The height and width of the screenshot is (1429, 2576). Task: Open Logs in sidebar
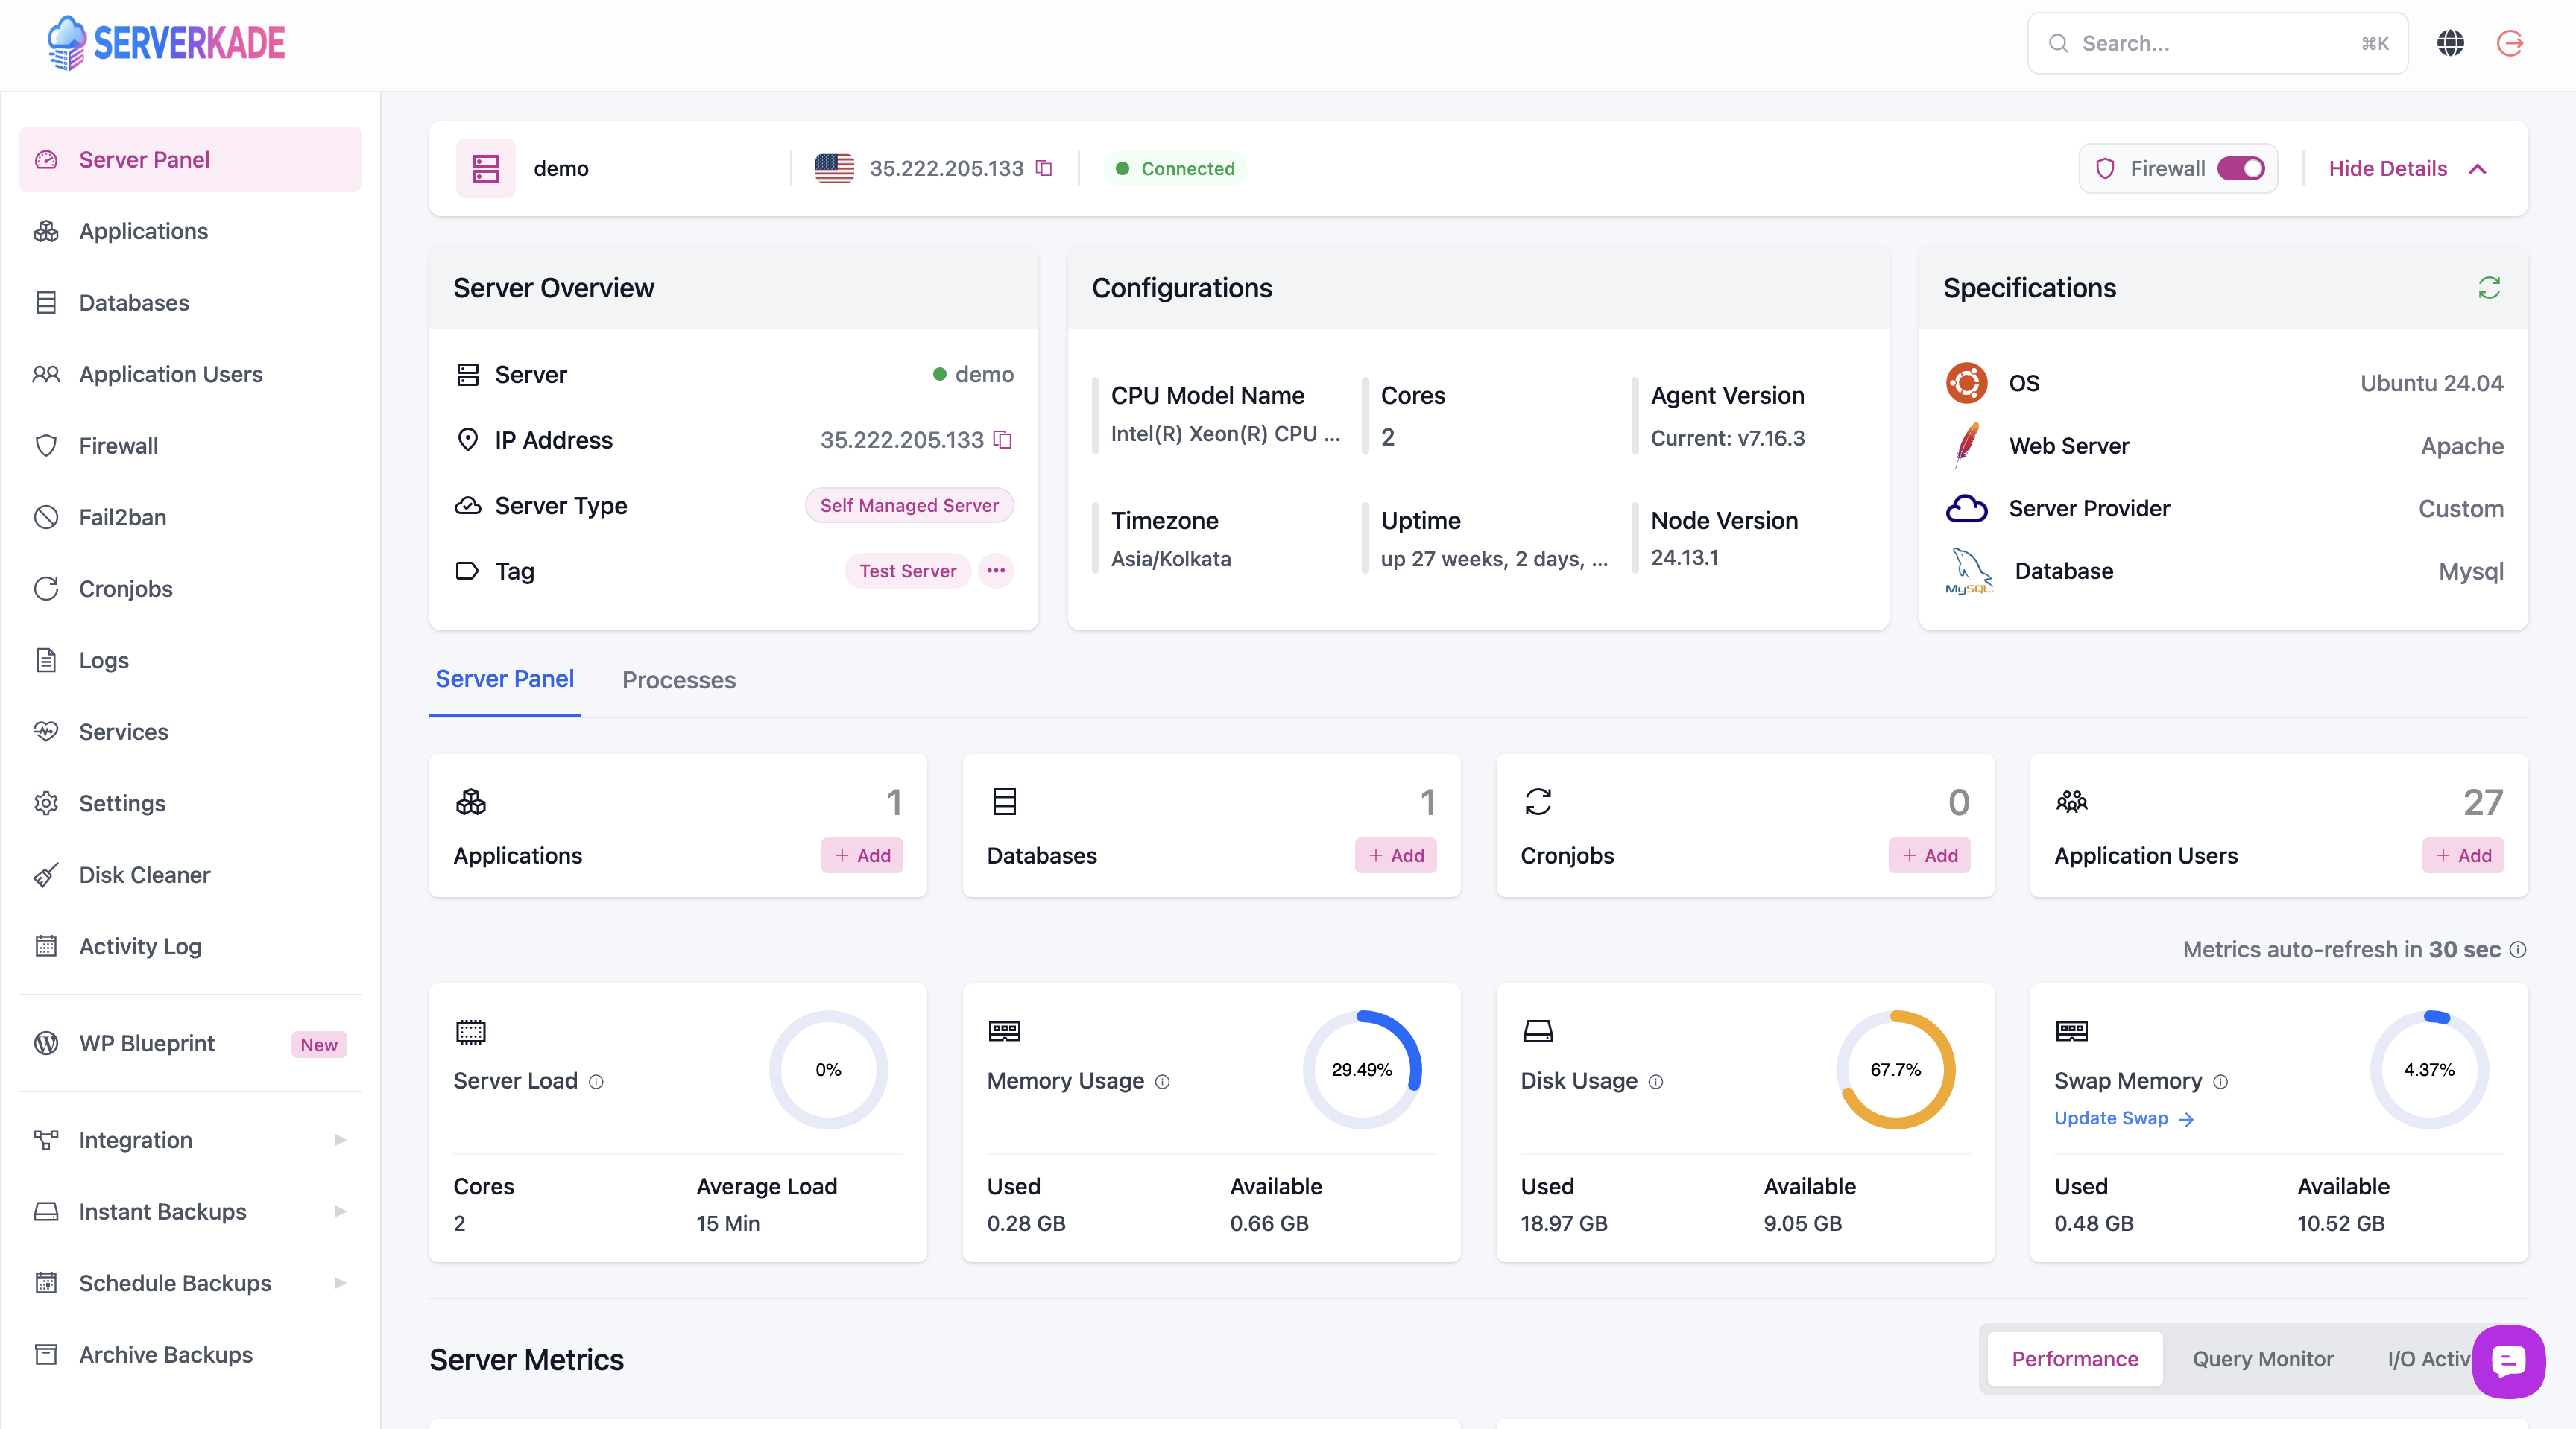[x=190, y=659]
